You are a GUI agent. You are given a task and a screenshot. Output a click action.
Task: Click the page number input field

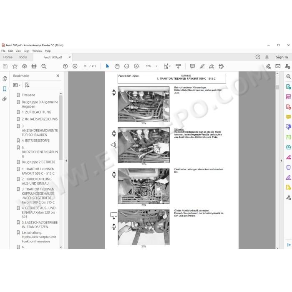pos(85,66)
